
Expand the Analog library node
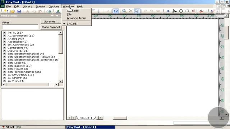click(x=4, y=39)
